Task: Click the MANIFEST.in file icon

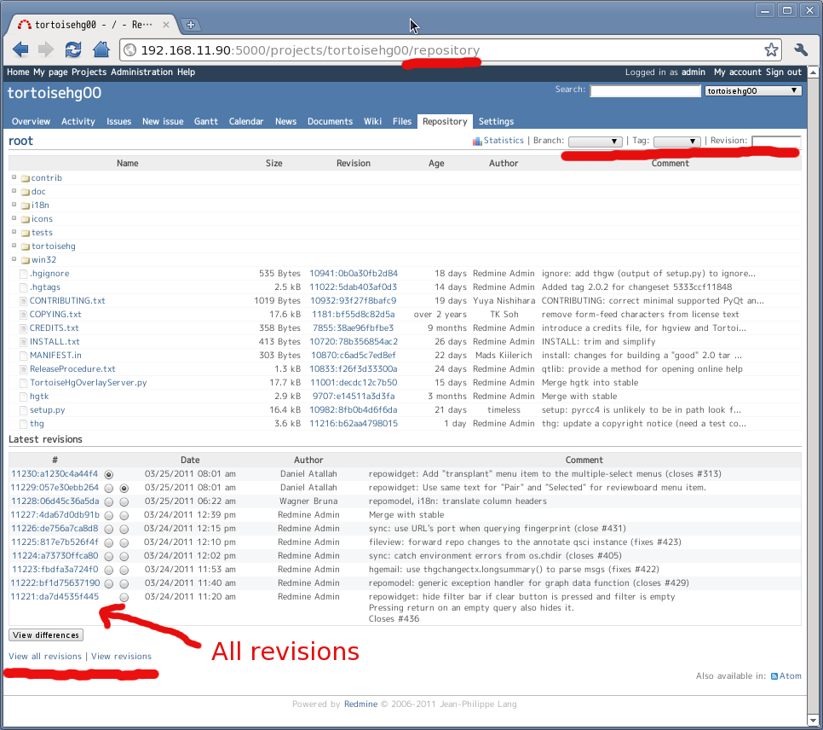Action: (x=23, y=356)
